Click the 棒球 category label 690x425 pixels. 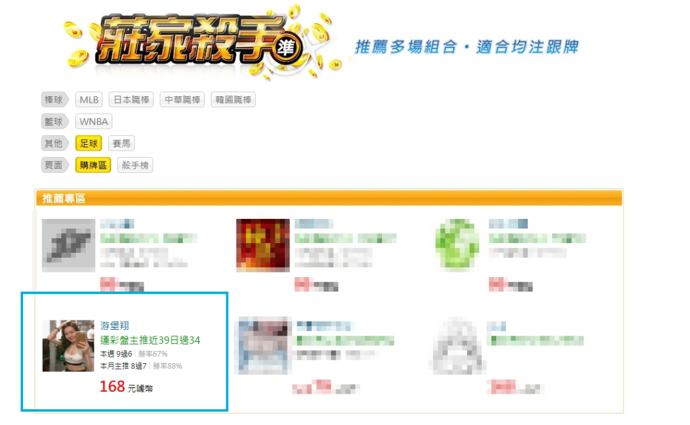(x=54, y=100)
